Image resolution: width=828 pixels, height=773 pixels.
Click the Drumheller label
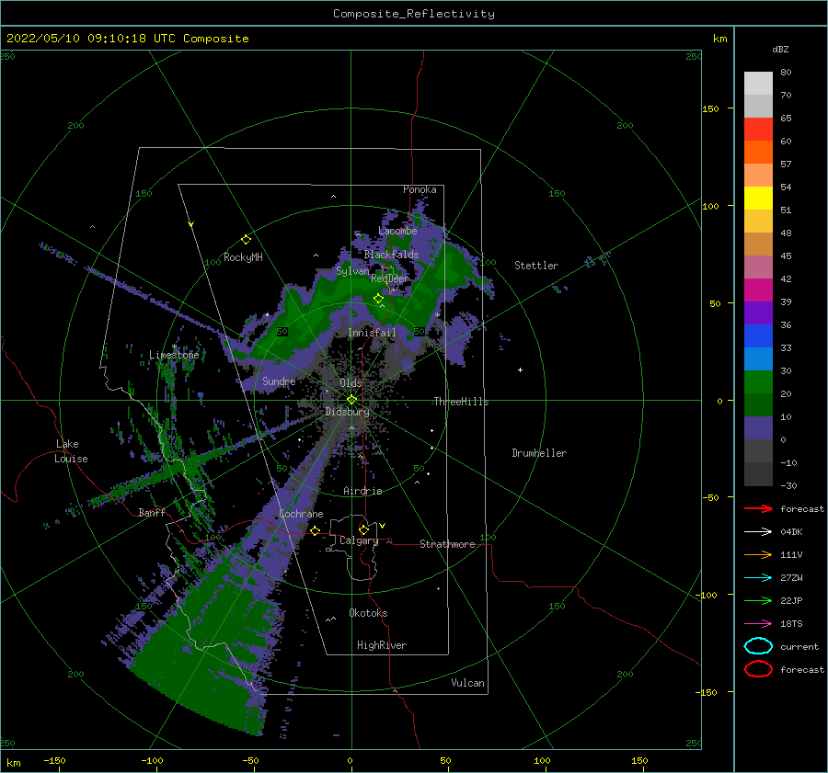click(x=539, y=453)
